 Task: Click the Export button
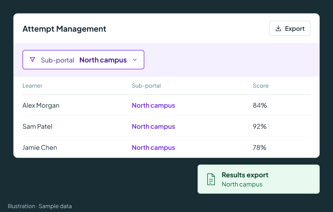coord(290,28)
